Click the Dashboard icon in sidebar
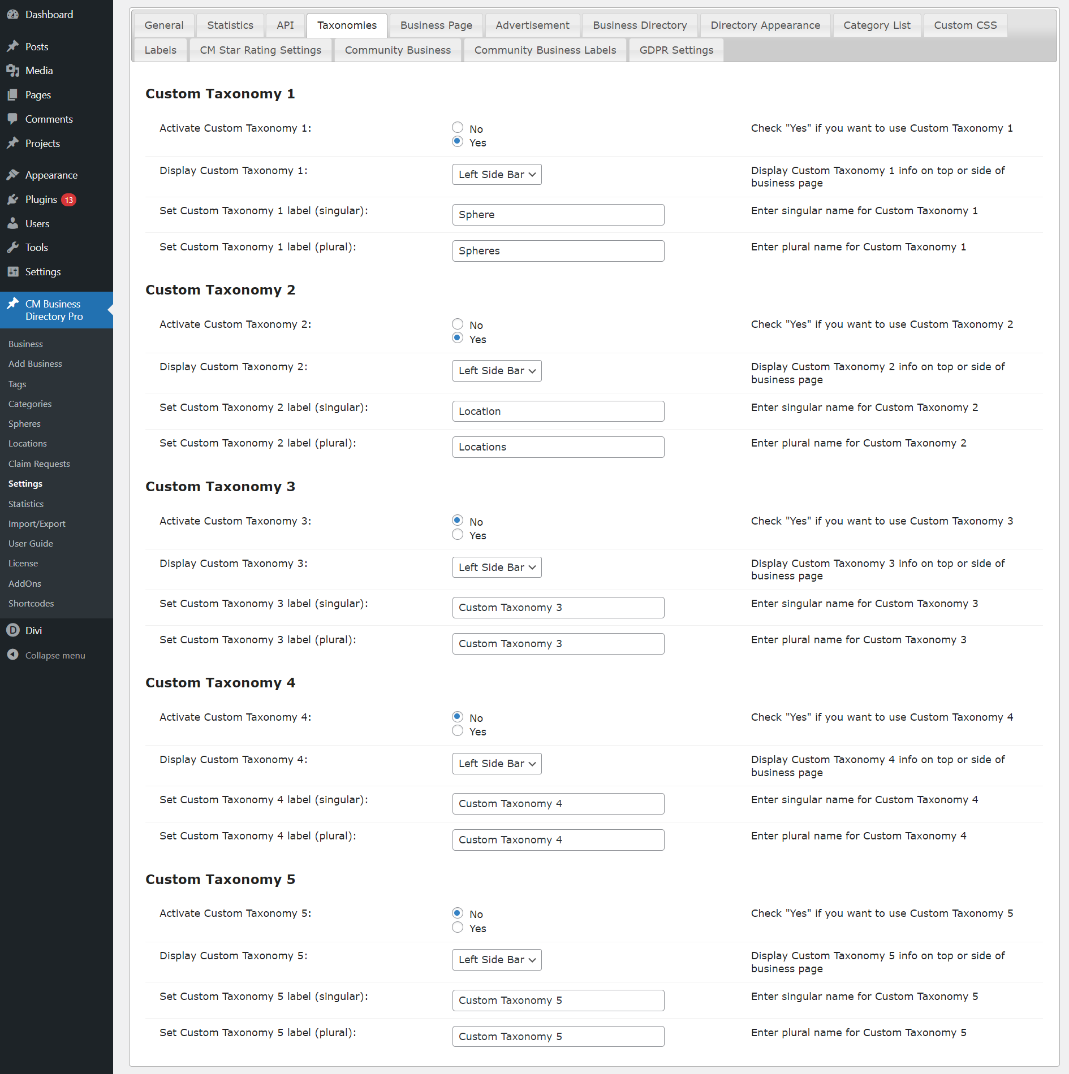The width and height of the screenshot is (1069, 1074). click(x=13, y=15)
